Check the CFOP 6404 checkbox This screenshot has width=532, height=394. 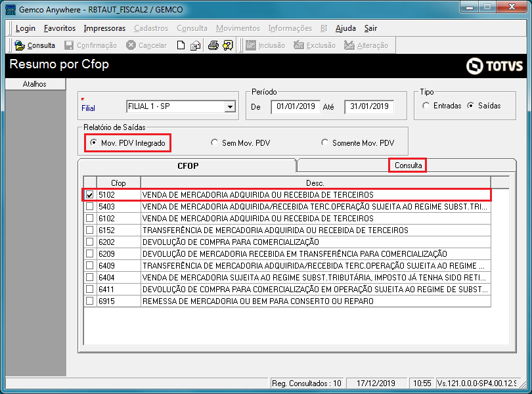89,277
